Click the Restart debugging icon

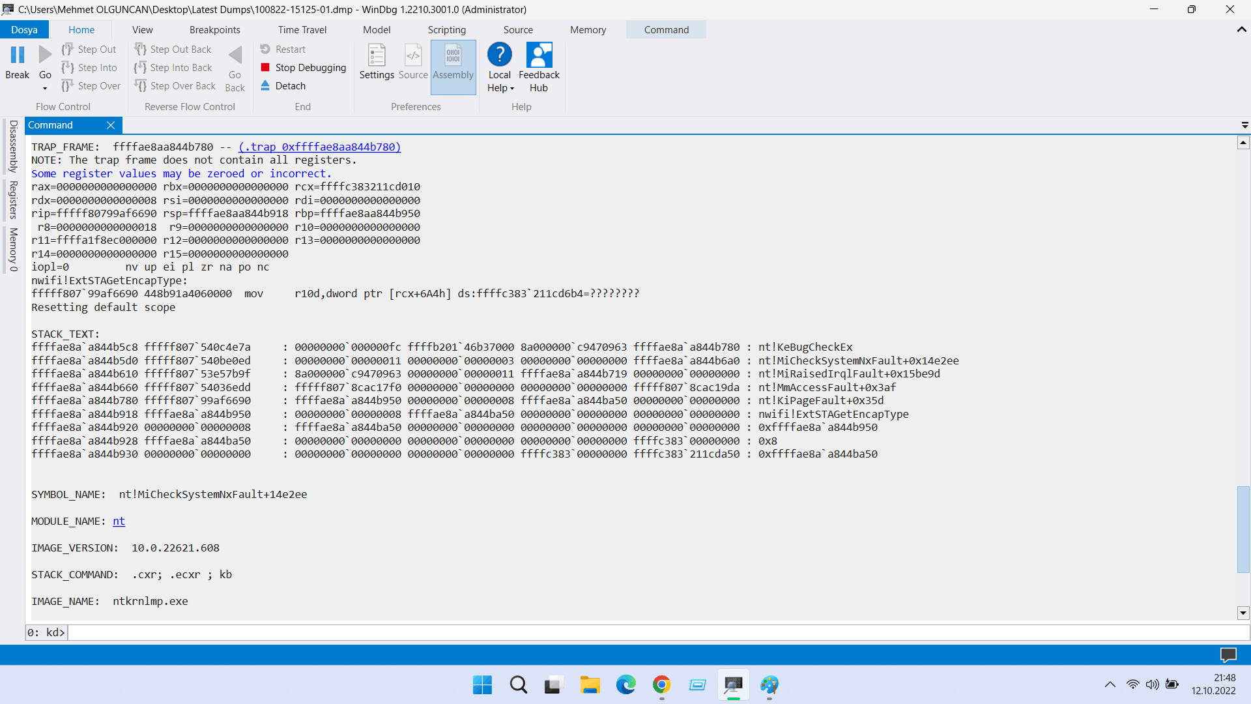pos(265,49)
